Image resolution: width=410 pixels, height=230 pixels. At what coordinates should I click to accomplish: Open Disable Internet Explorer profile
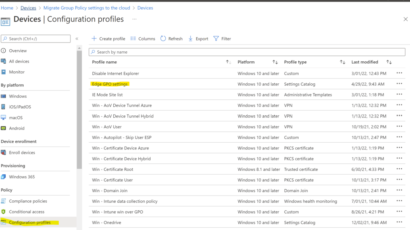tap(115, 73)
